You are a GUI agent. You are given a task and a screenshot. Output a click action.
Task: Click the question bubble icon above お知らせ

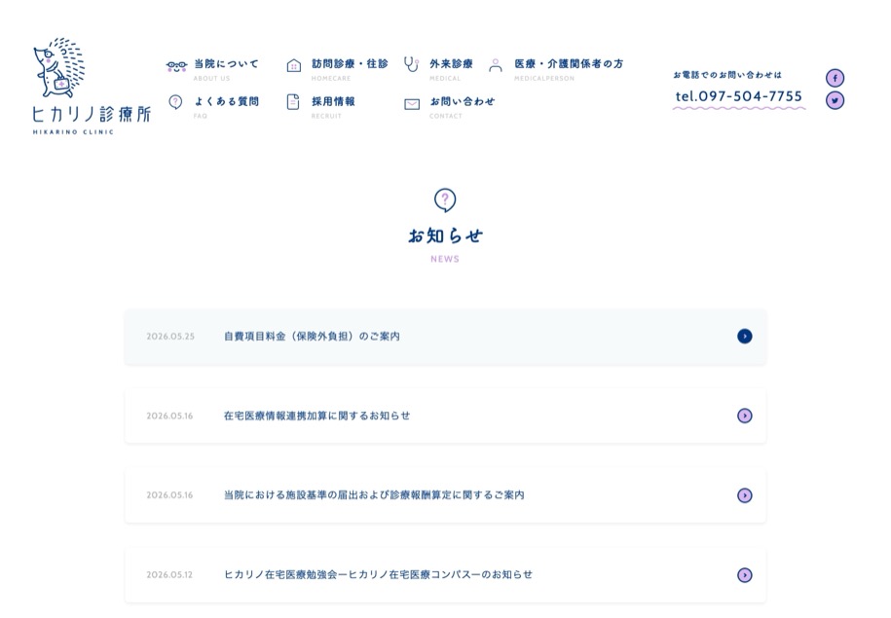(x=445, y=200)
